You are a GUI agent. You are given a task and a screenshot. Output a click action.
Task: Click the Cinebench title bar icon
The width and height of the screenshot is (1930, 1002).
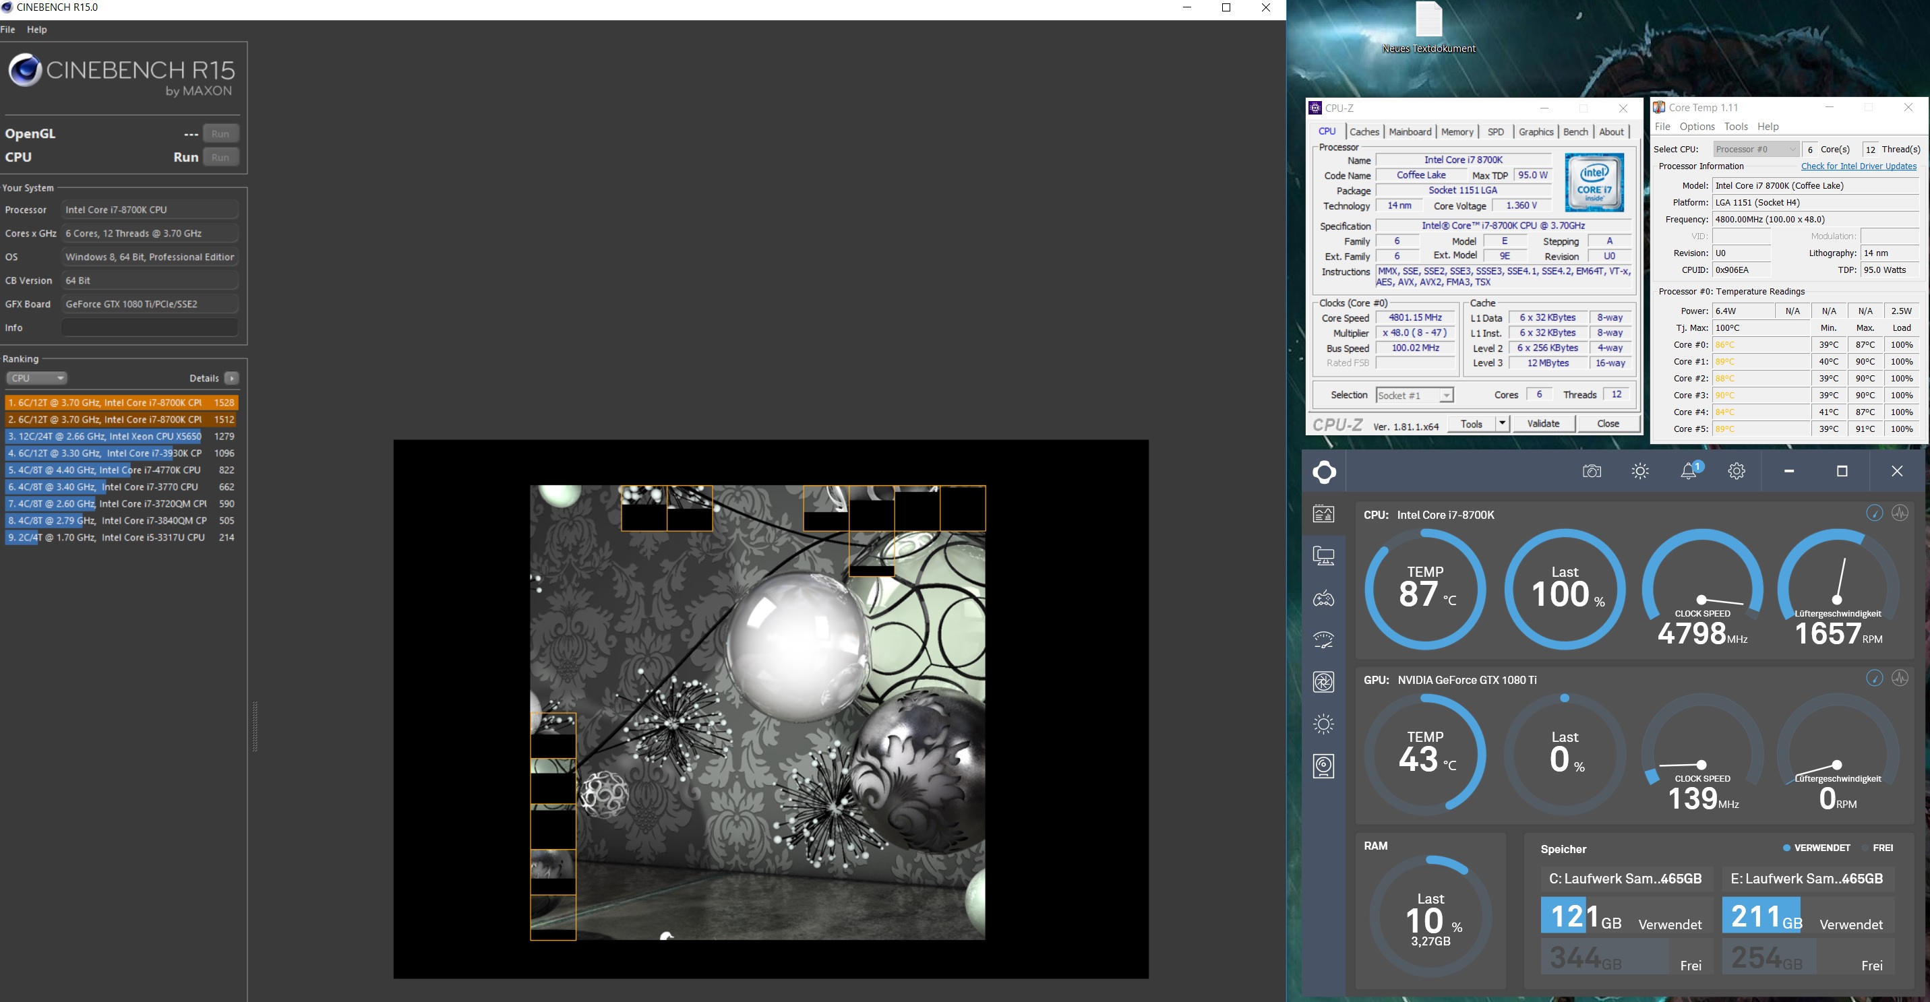click(x=7, y=7)
